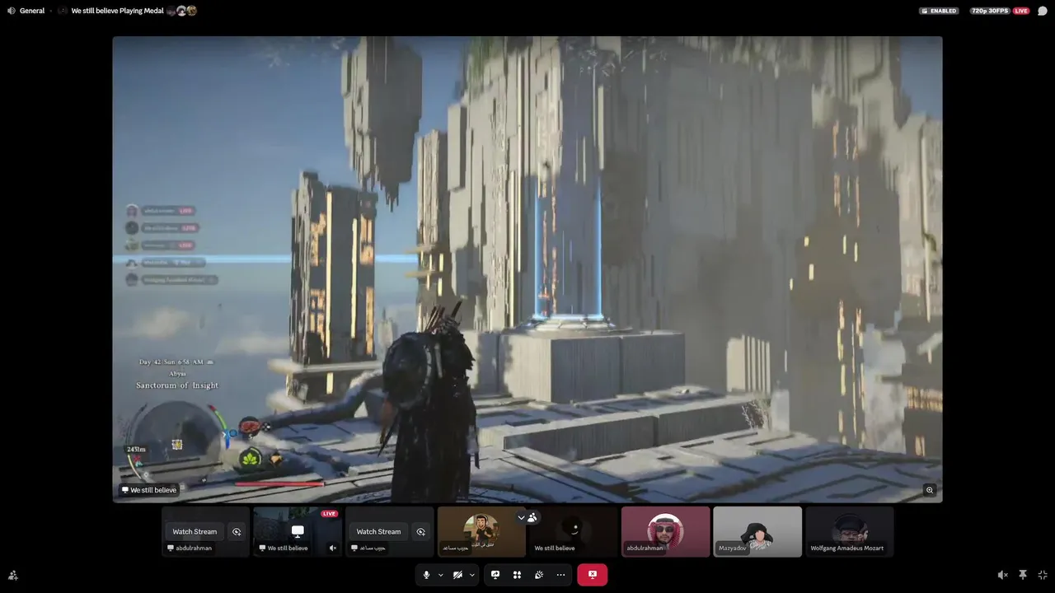The height and width of the screenshot is (593, 1055).
Task: Click the We still believe Playing Medal status
Action: (x=118, y=11)
